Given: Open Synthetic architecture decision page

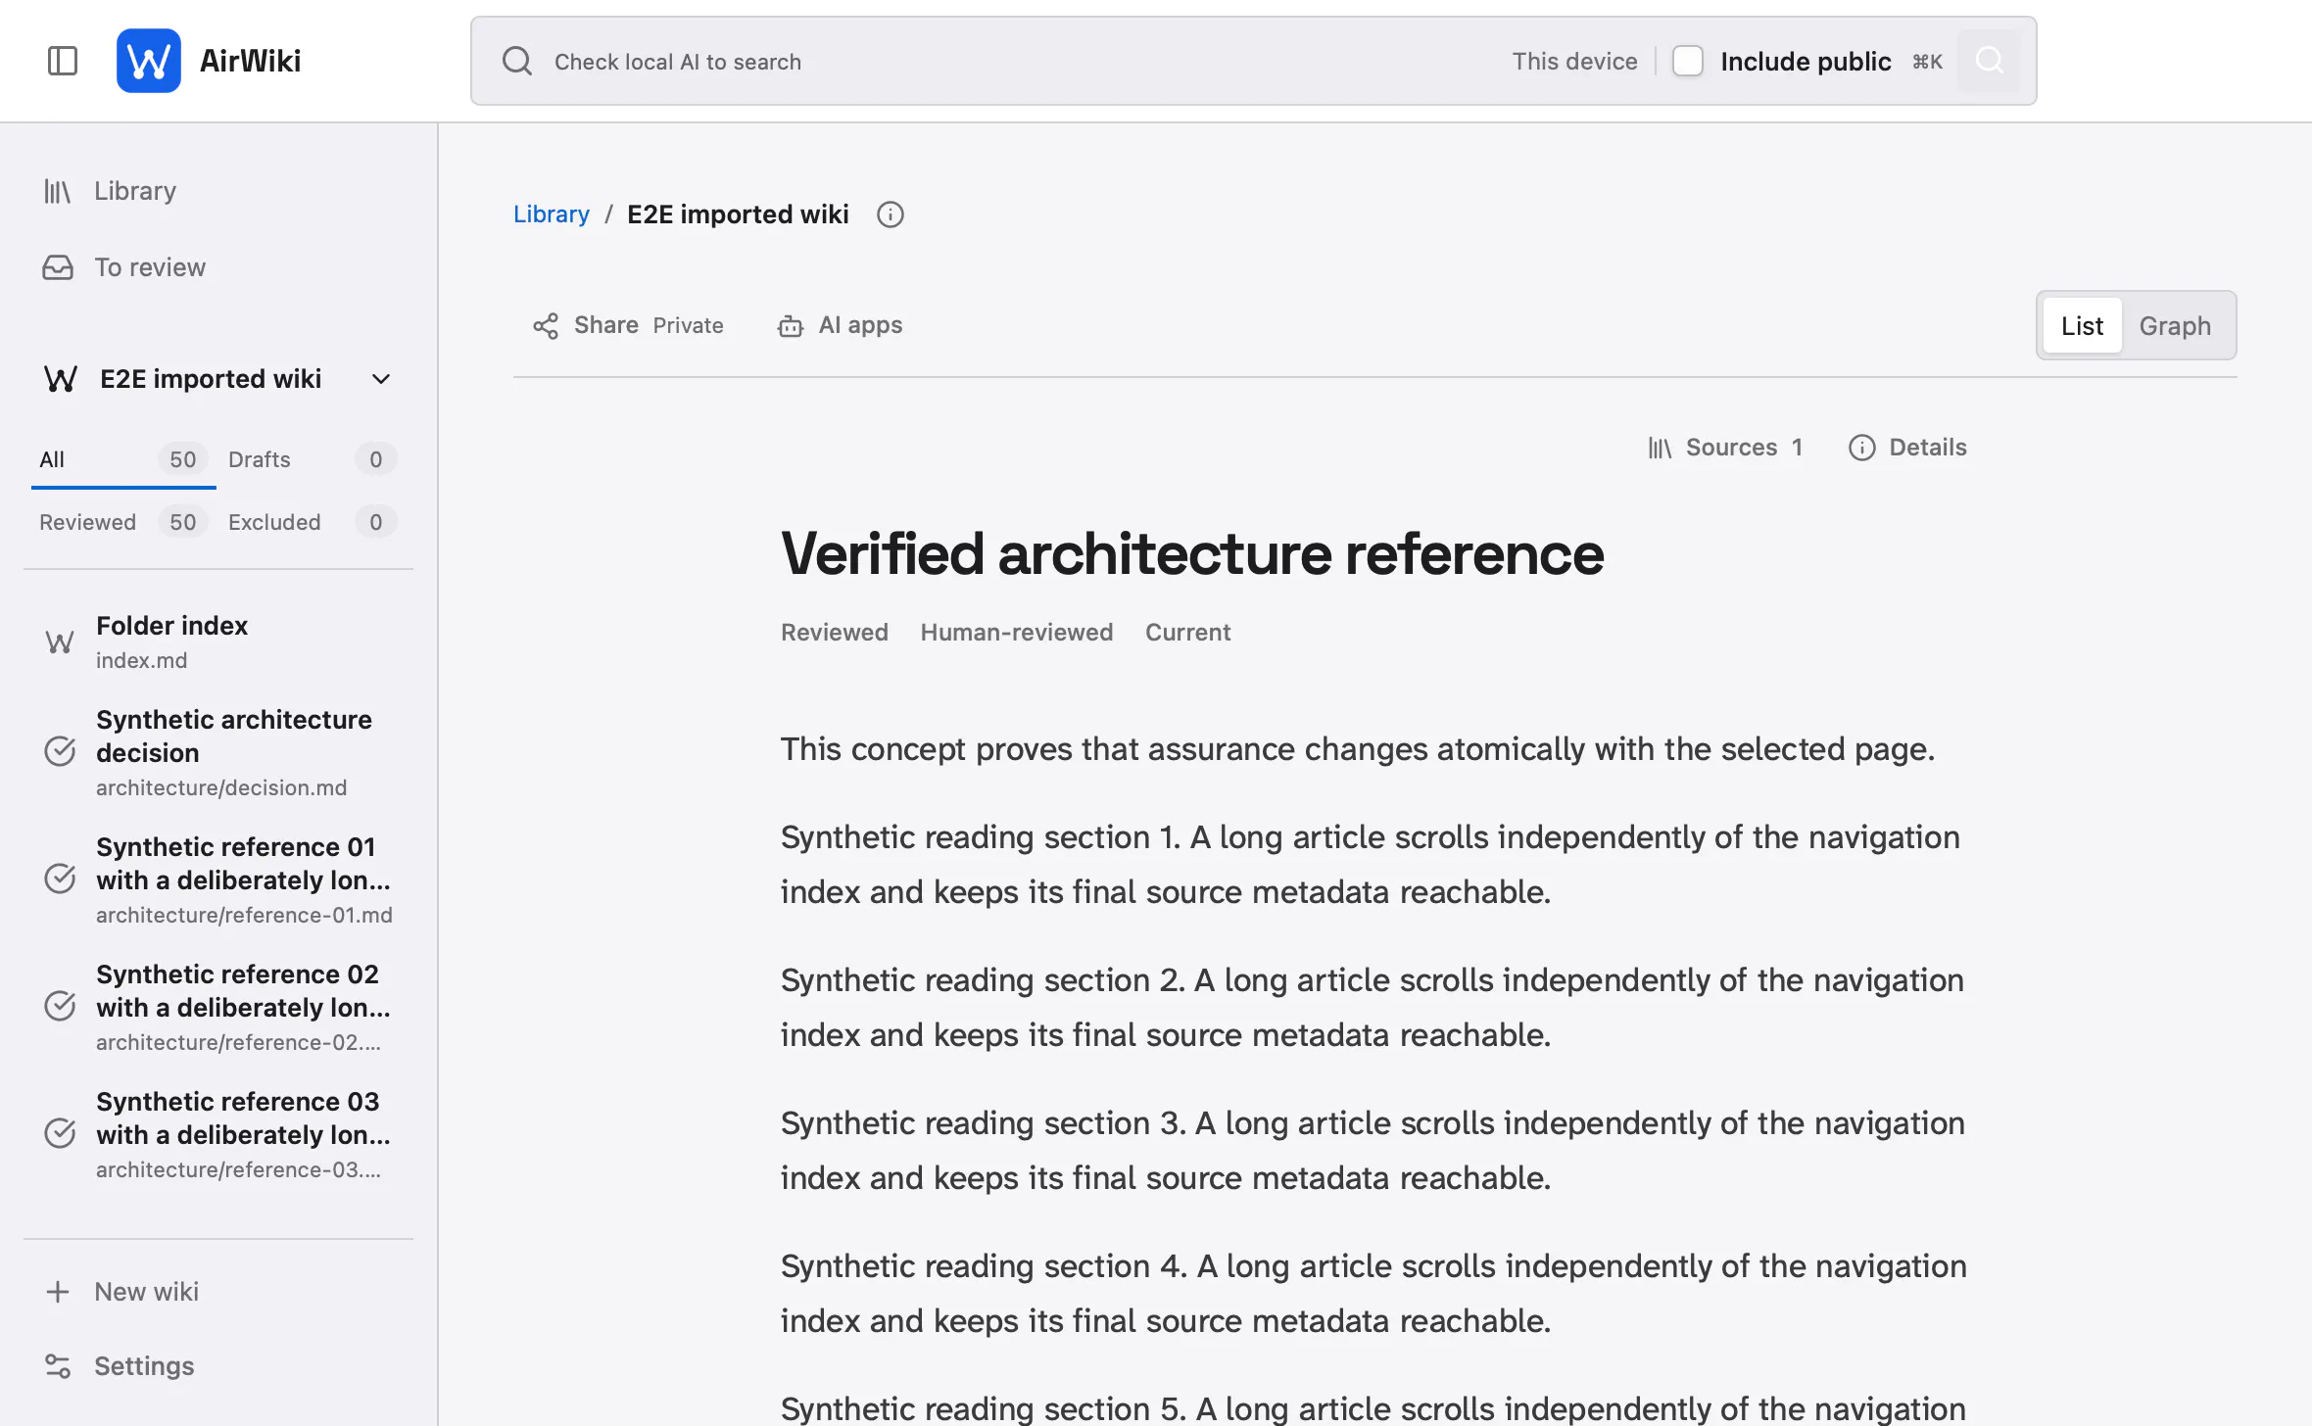Looking at the screenshot, I should [x=217, y=752].
